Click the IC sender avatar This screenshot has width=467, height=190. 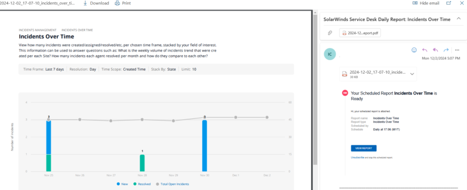click(330, 54)
